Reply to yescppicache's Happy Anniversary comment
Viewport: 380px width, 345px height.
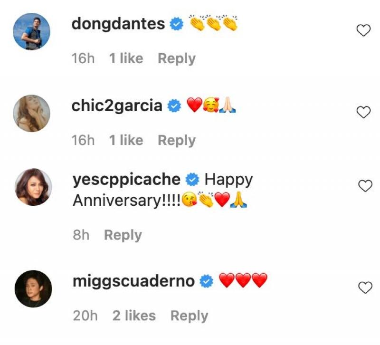tap(123, 235)
